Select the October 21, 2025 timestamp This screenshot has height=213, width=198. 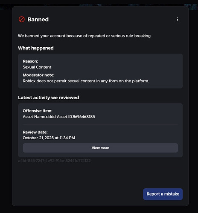(x=49, y=138)
